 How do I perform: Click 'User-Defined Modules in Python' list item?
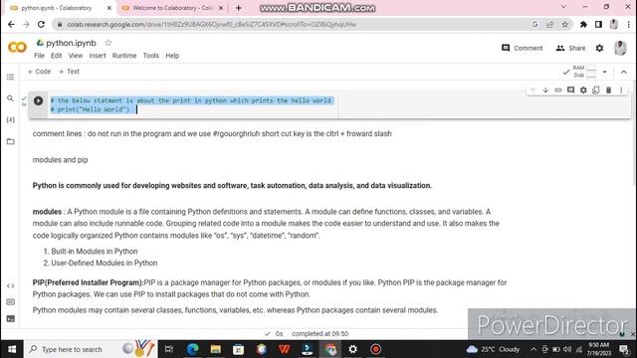point(105,263)
